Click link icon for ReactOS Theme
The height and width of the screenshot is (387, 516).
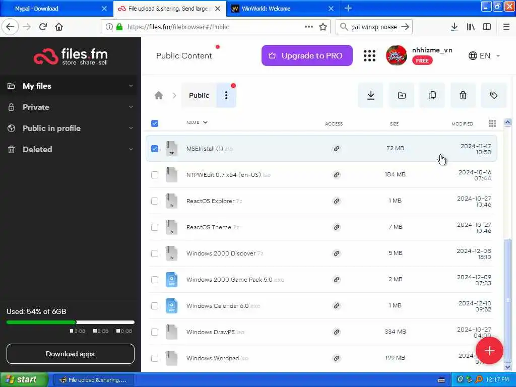[x=336, y=227]
